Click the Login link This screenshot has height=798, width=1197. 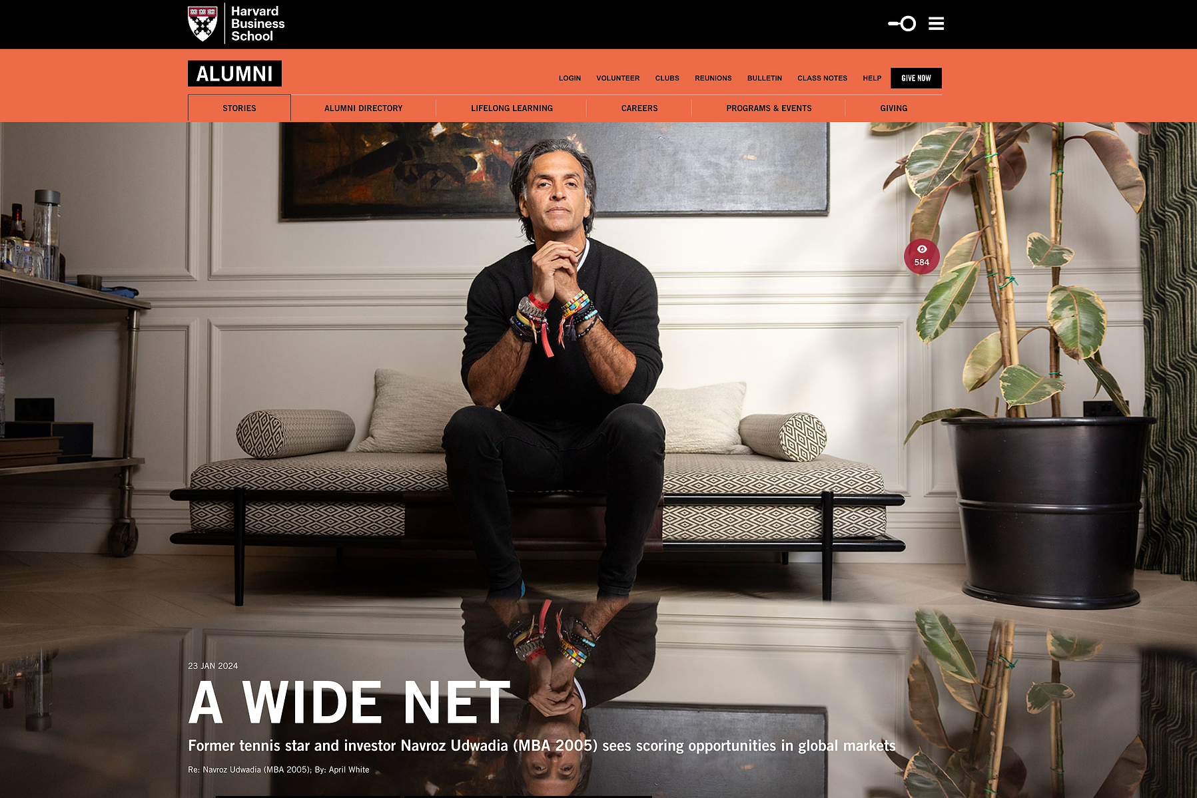(570, 79)
